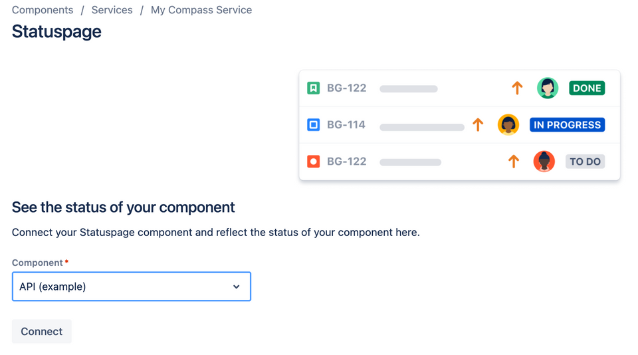
Task: Open the Component dropdown chevron
Action: pos(237,287)
